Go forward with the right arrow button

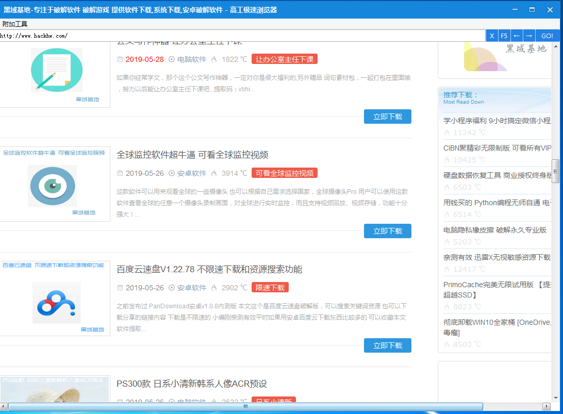[529, 36]
